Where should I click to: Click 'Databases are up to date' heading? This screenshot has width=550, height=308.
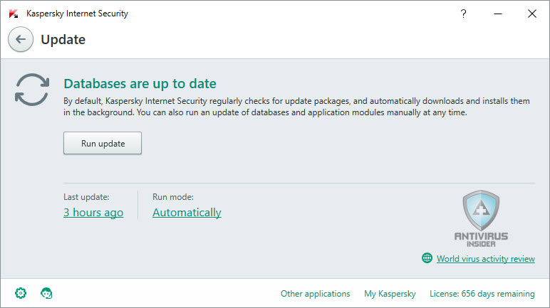pos(140,84)
